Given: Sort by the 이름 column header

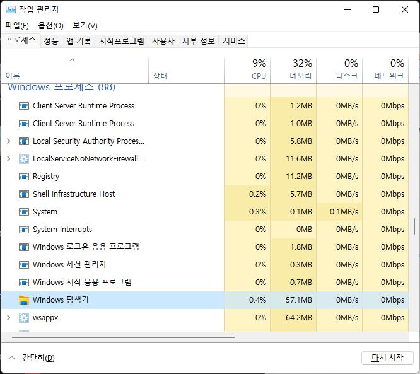Looking at the screenshot, I should (75, 71).
